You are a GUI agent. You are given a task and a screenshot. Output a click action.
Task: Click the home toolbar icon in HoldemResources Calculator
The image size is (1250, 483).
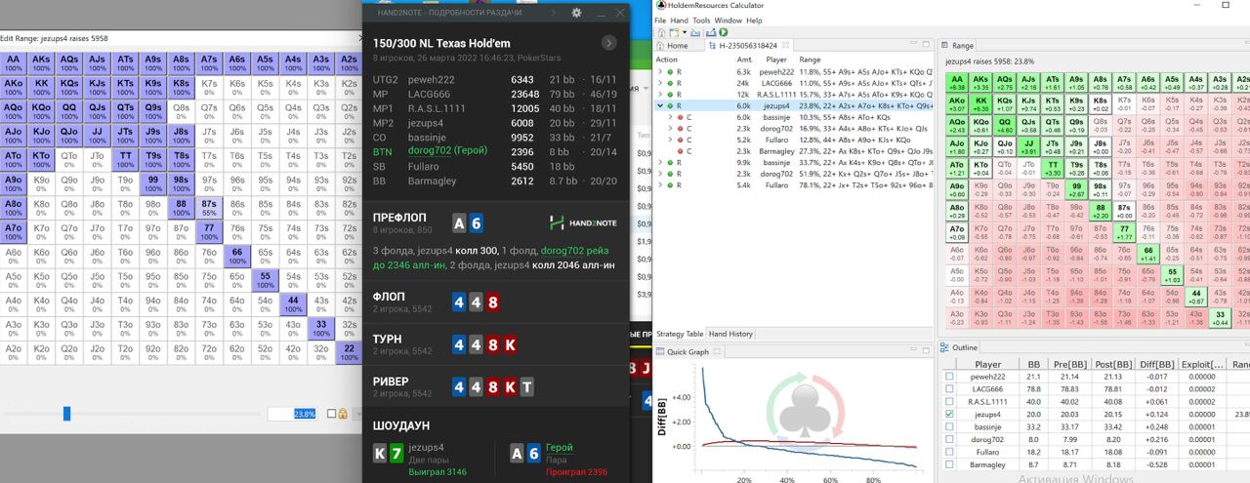point(661,32)
